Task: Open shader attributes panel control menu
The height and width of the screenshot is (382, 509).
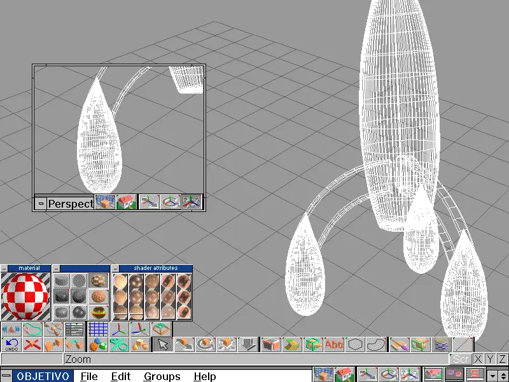Action: [116, 269]
